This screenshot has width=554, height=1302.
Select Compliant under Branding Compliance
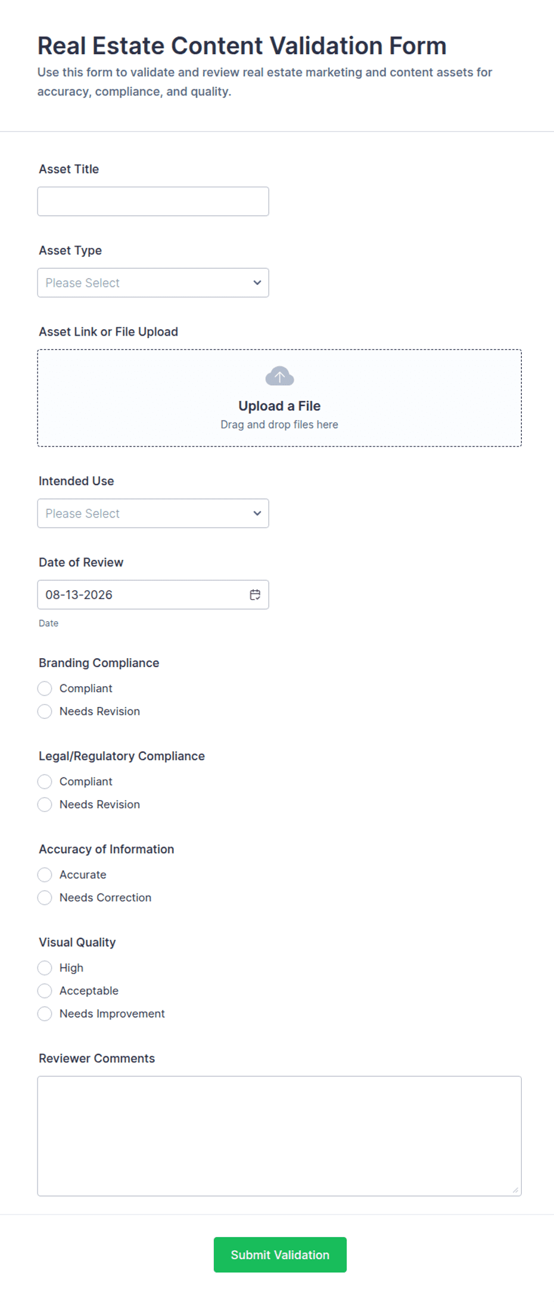point(45,689)
